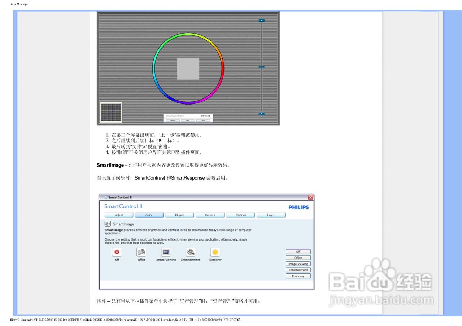This screenshot has height=326, width=462.
Task: Click the PHILIPS logo in SmartControl II
Action: click(298, 207)
